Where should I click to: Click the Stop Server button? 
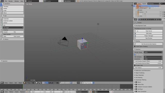tap(148, 31)
